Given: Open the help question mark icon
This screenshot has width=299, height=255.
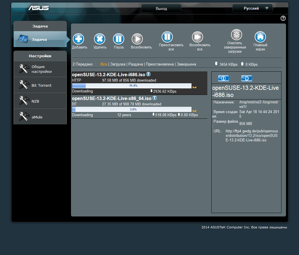Looking at the screenshot, I should [283, 18].
